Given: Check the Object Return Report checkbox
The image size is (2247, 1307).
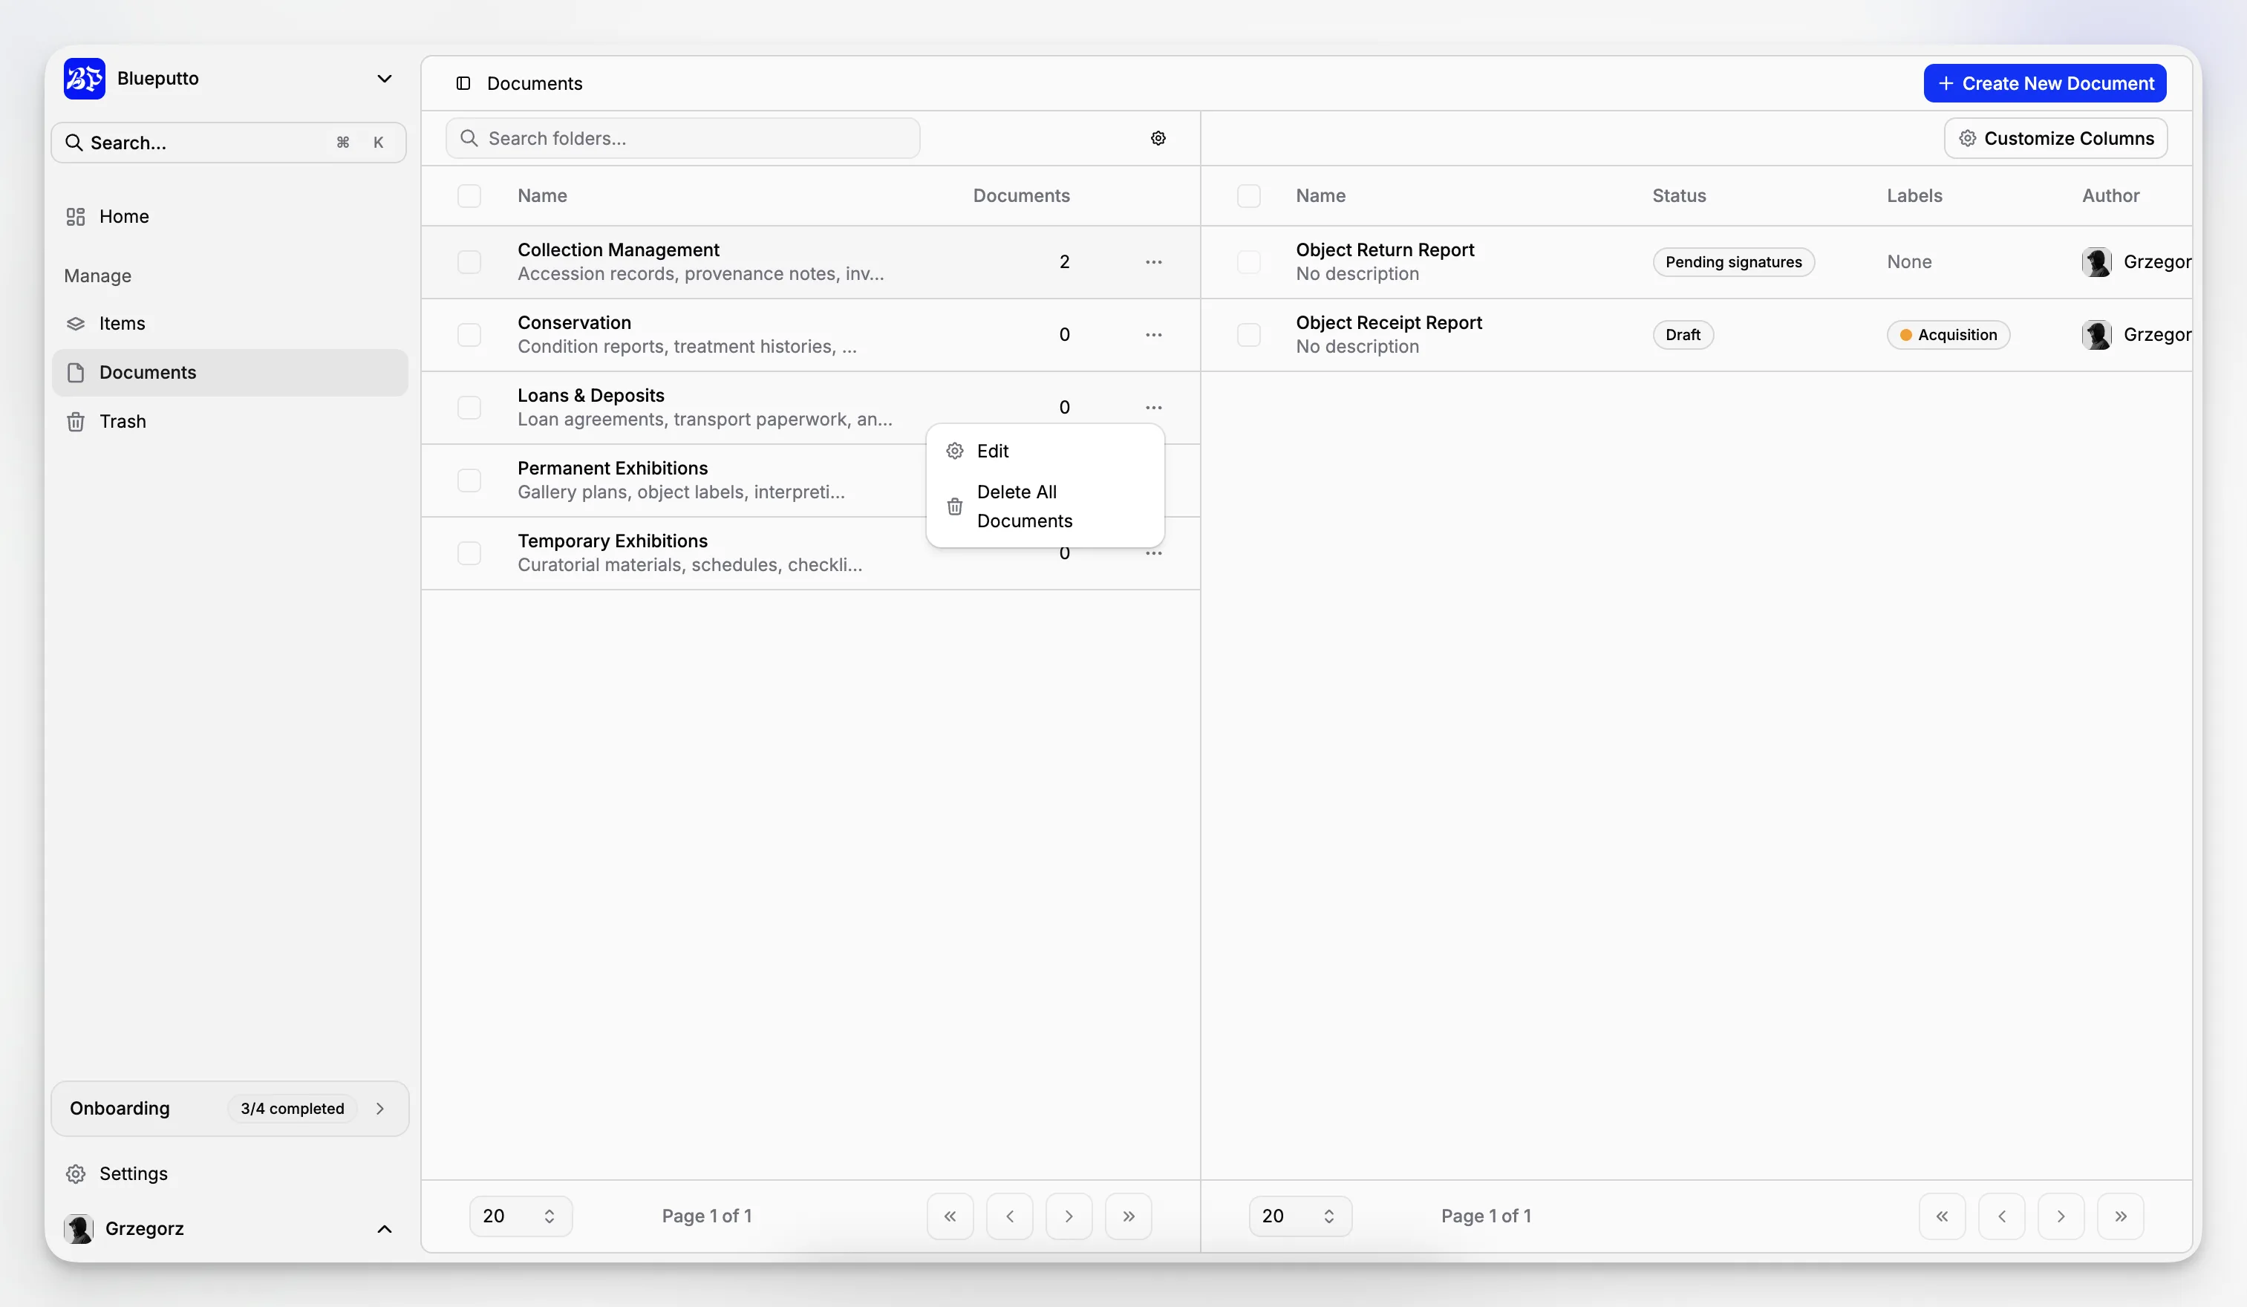Looking at the screenshot, I should pyautogui.click(x=1248, y=262).
